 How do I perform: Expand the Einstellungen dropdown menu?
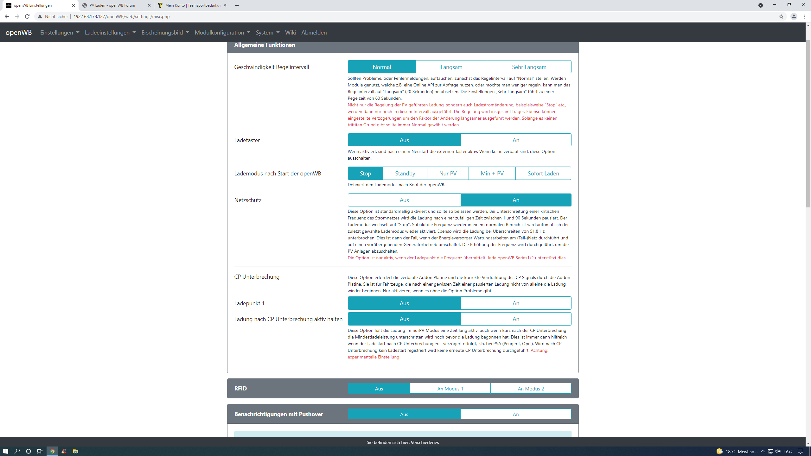(x=60, y=33)
